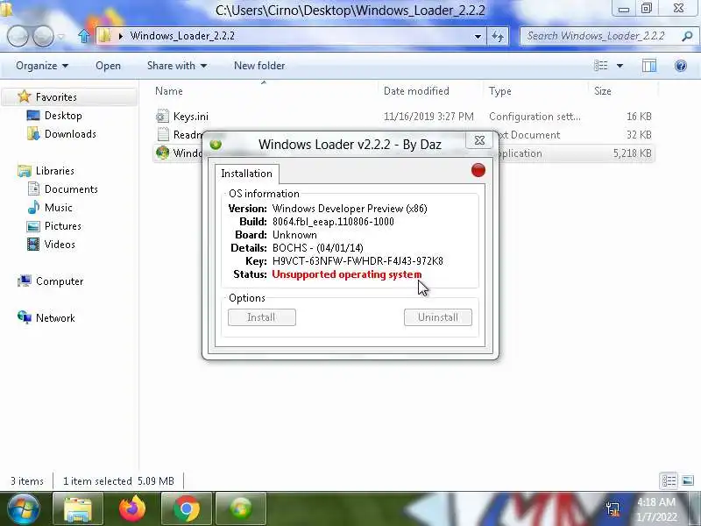
Task: Click the 11/16/2019 3:27 PM date cell
Action: (428, 117)
